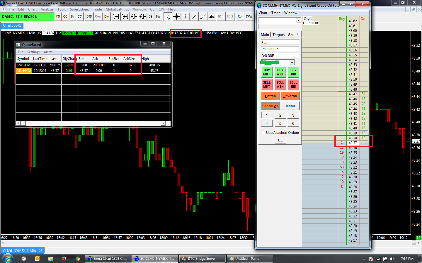Click the Menu button in trade window

click(x=290, y=106)
